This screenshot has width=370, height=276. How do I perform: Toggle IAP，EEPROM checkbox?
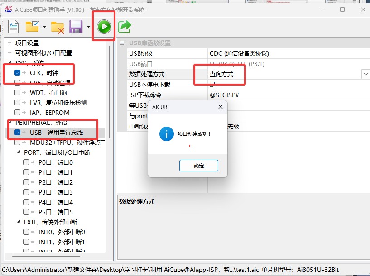click(x=17, y=112)
